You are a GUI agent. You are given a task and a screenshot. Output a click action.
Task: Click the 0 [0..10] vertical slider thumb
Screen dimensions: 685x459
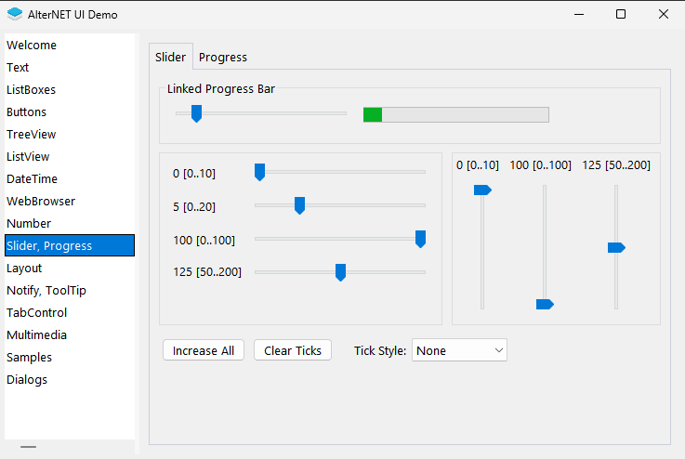pyautogui.click(x=482, y=190)
